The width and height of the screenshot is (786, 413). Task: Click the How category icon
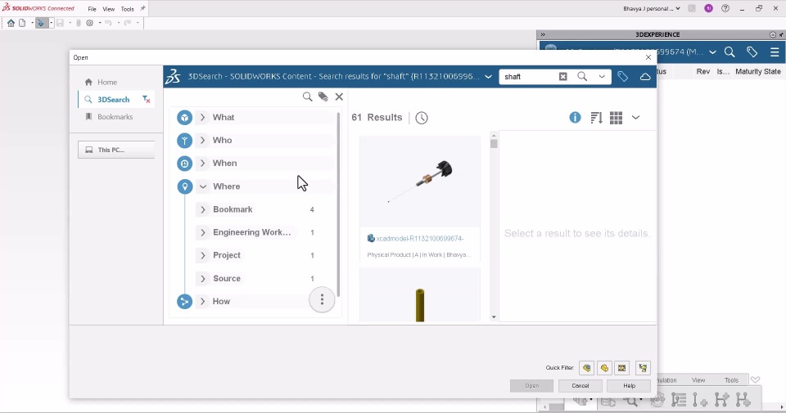click(184, 301)
